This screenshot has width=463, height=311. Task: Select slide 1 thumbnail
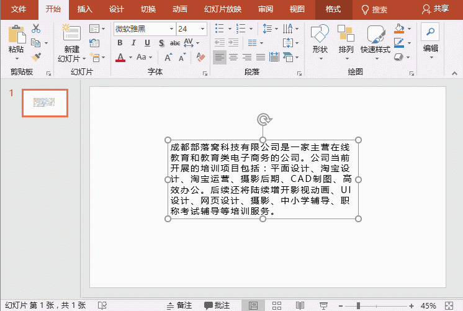pyautogui.click(x=45, y=103)
